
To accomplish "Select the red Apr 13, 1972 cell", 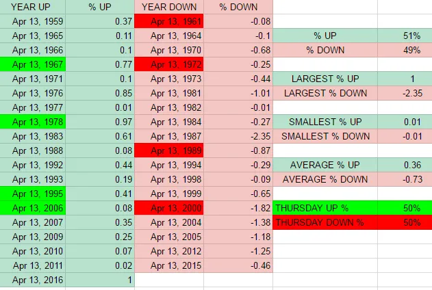I will (169, 64).
